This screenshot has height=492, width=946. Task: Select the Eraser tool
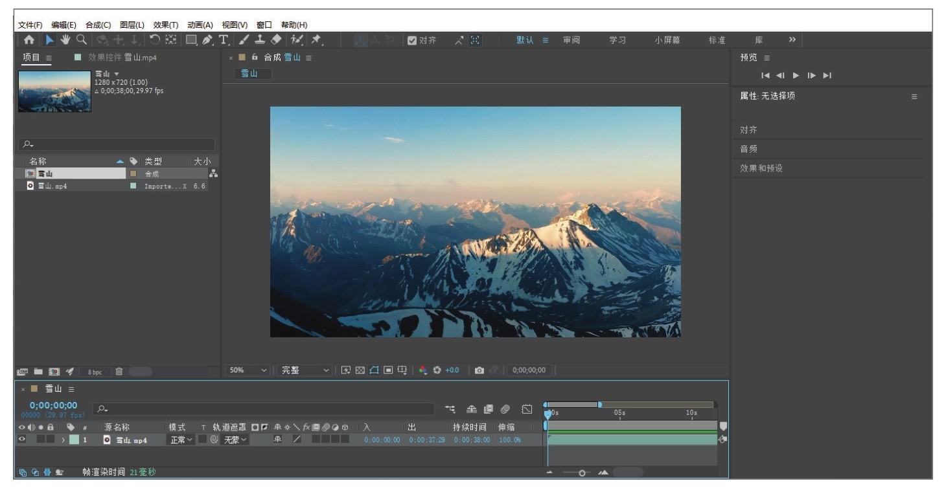click(x=275, y=40)
